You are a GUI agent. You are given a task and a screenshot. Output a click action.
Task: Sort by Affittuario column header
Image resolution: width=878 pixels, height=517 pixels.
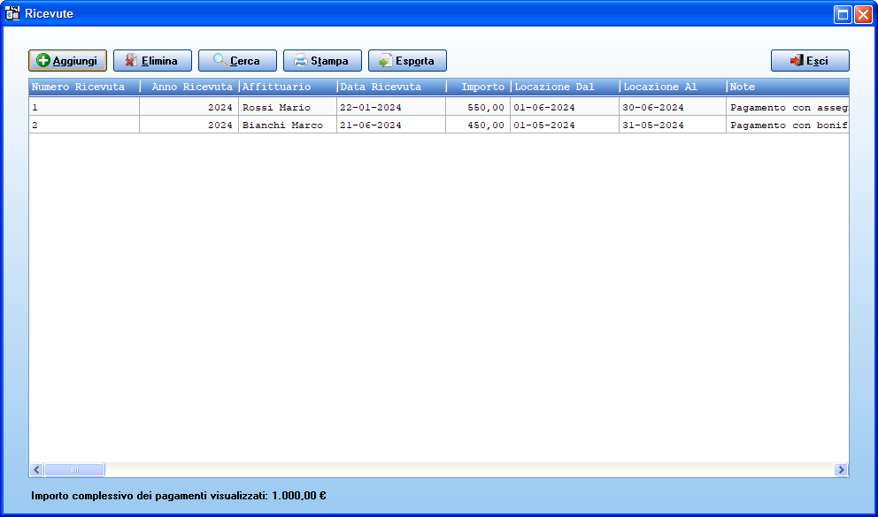(288, 87)
